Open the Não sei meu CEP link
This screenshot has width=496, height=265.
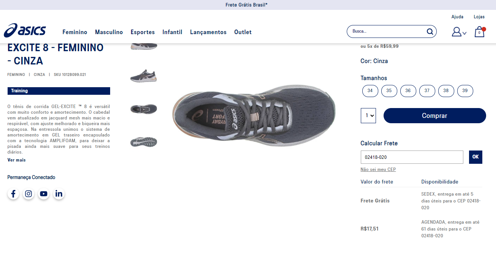(378, 169)
